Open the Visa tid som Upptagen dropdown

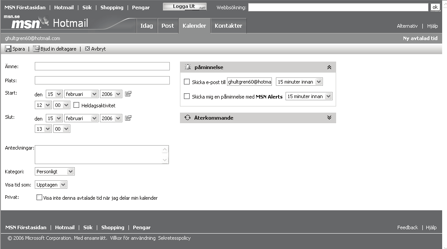[x=51, y=185]
